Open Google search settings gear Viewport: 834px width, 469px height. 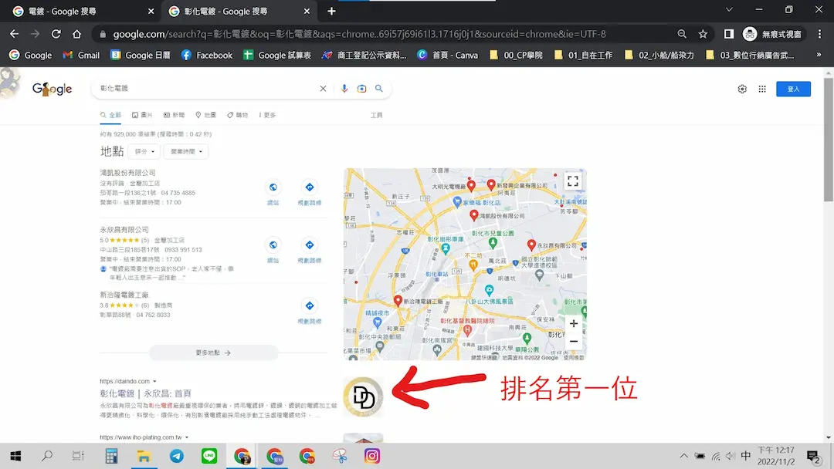(742, 89)
